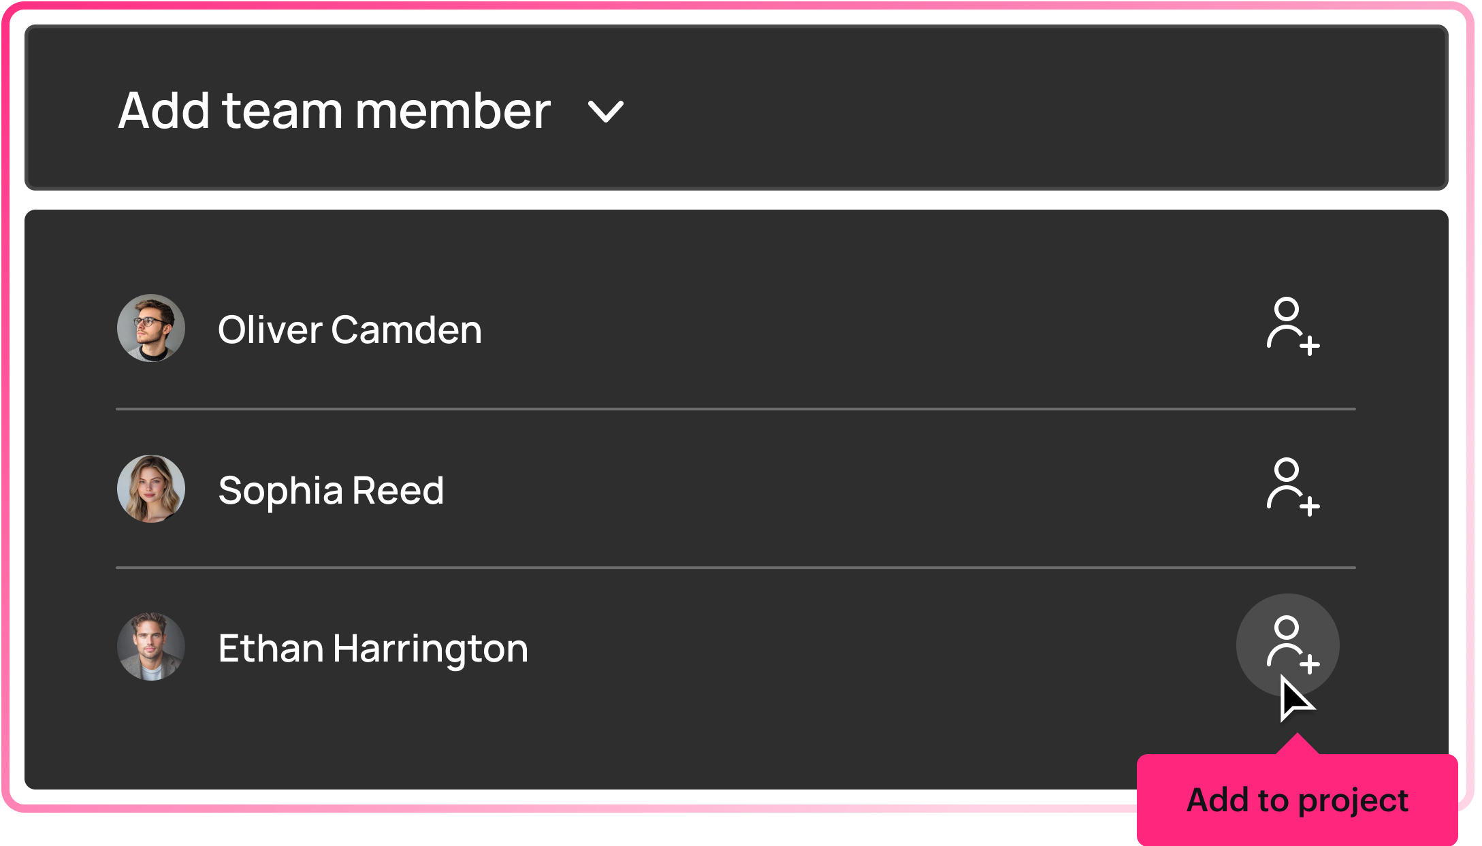The image size is (1482, 846).
Task: Add Oliver Camden using his add-user icon
Action: tap(1291, 327)
